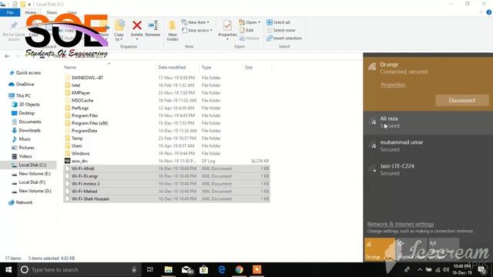Select the Wi-Fi-Mahad XML file
The image size is (493, 277).
click(166, 192)
